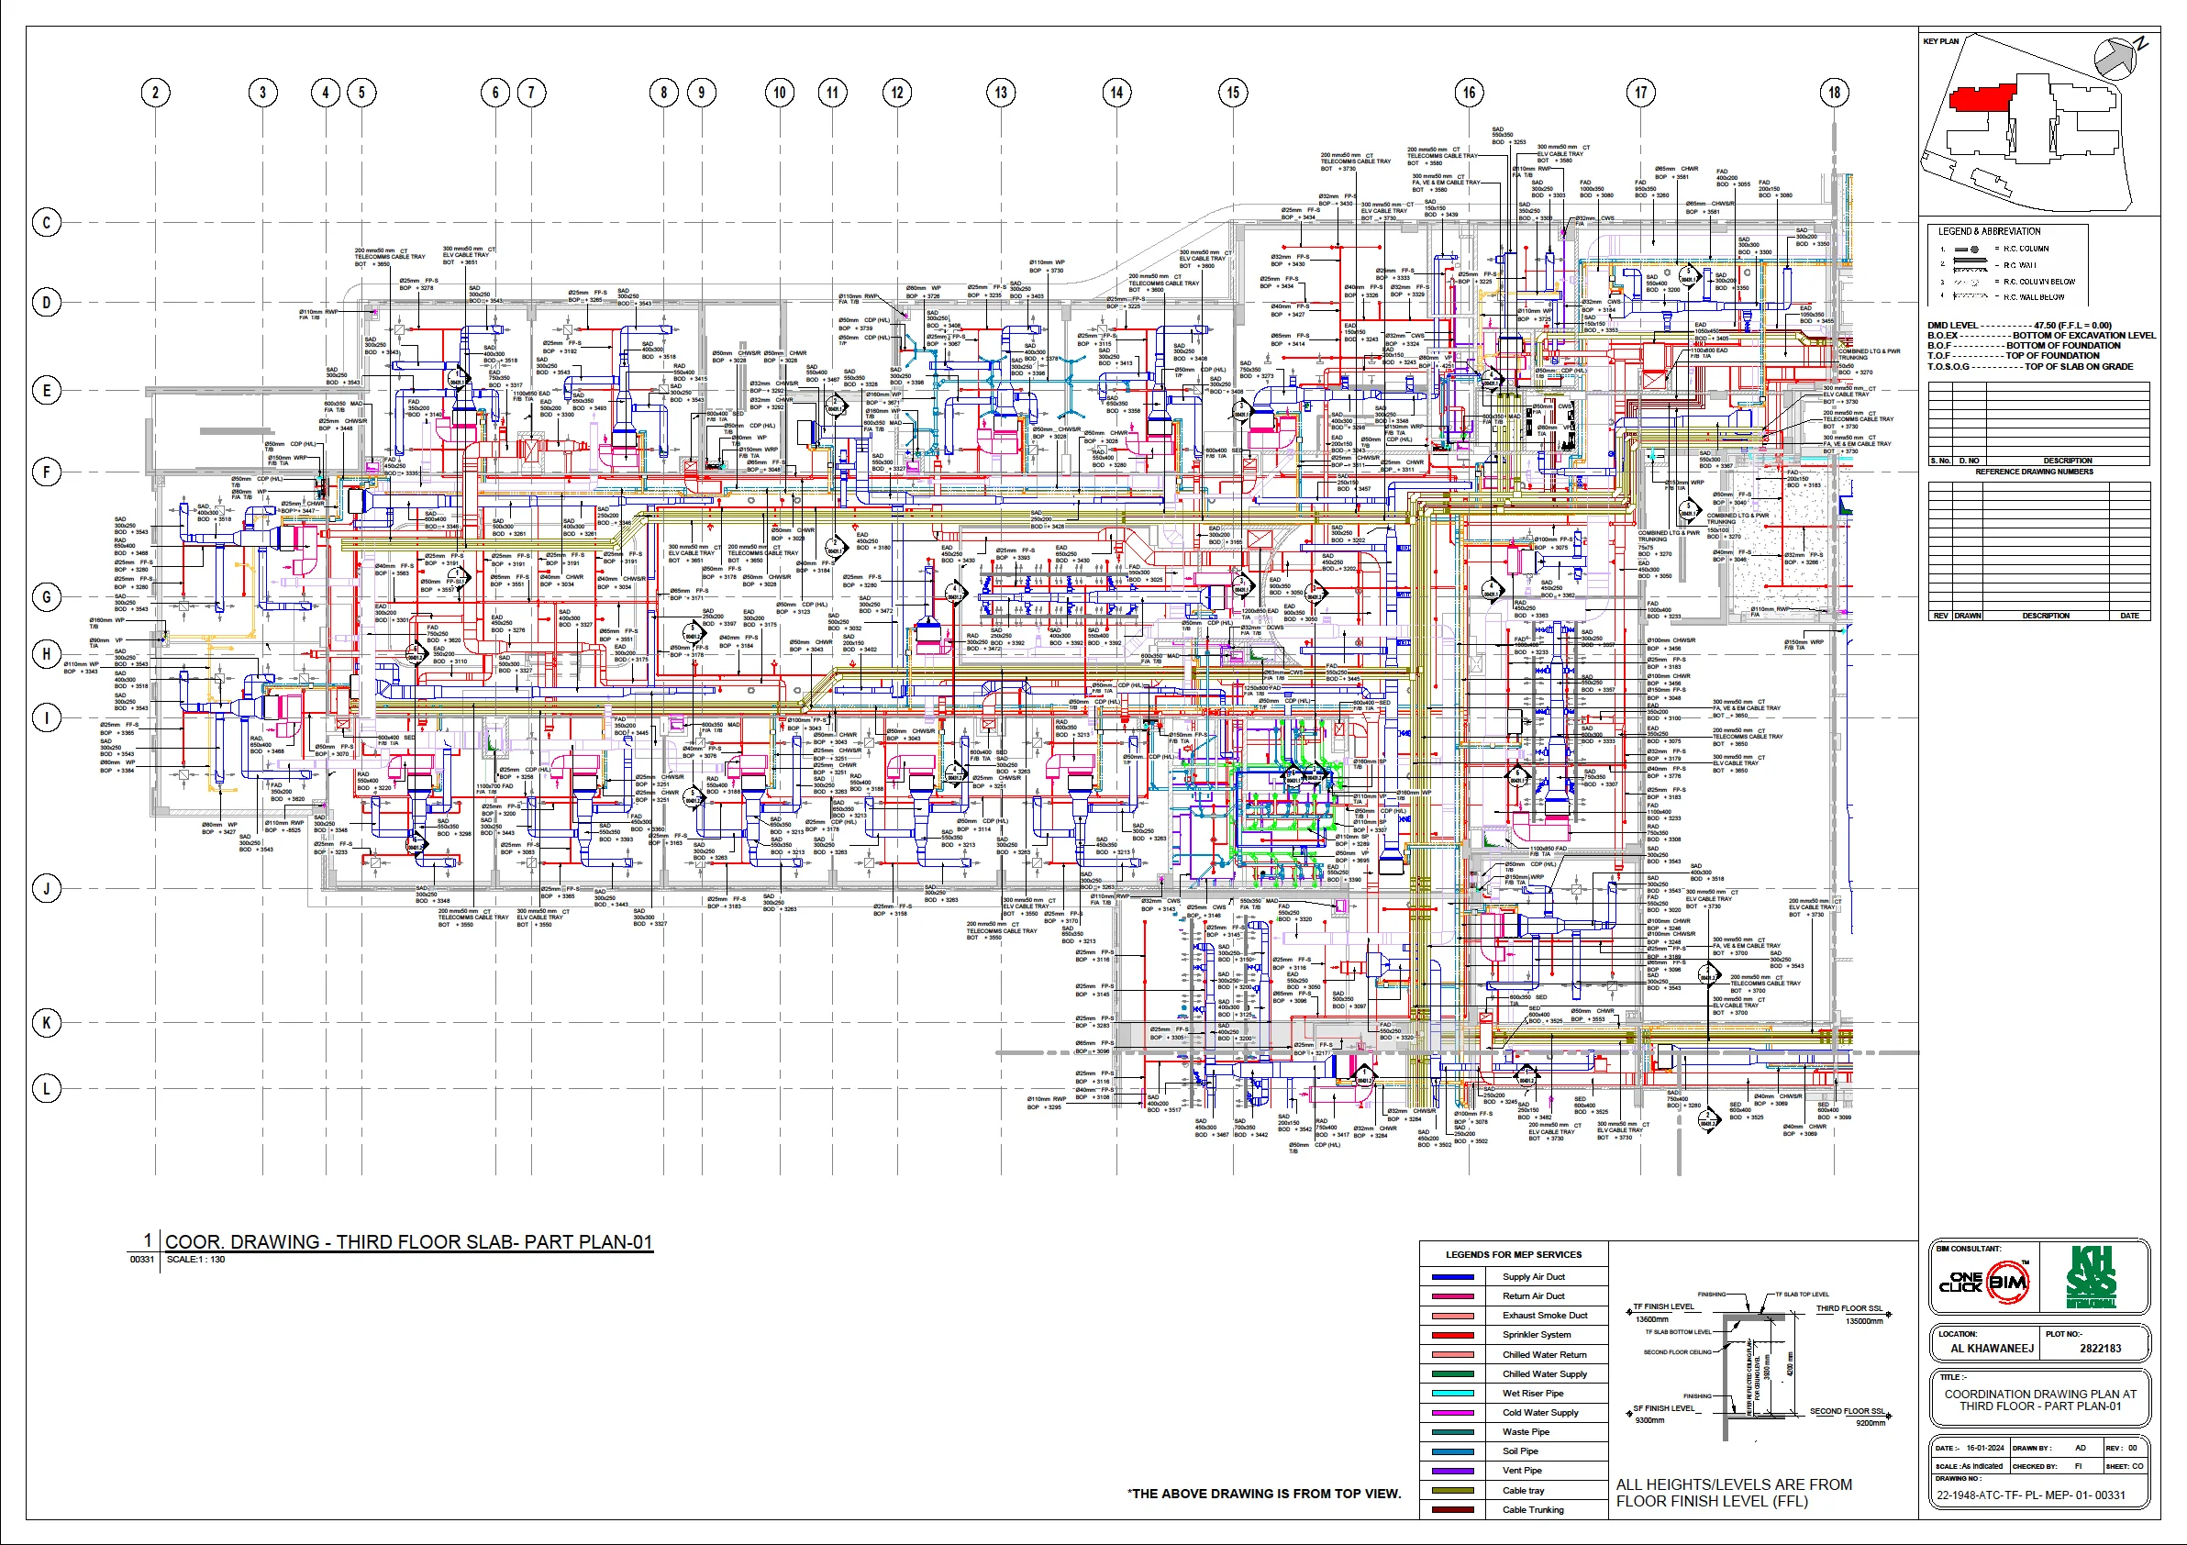Click drawing number '22-1948-ATC-TF- PL- MEP- 01- 00331'
The height and width of the screenshot is (1545, 2187).
pos(2031,1495)
